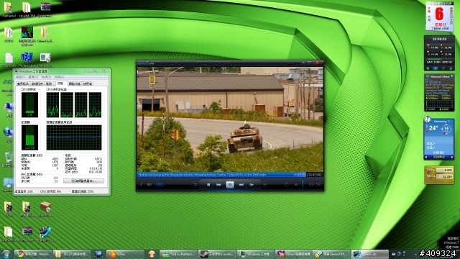460x259 pixels.
Task: Open settings icon left of stop button
Action: 195,185
